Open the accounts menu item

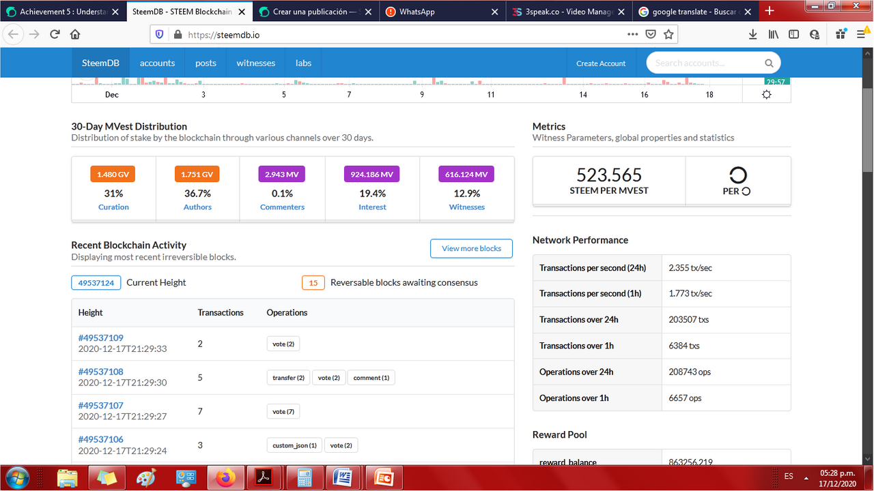[x=157, y=63]
